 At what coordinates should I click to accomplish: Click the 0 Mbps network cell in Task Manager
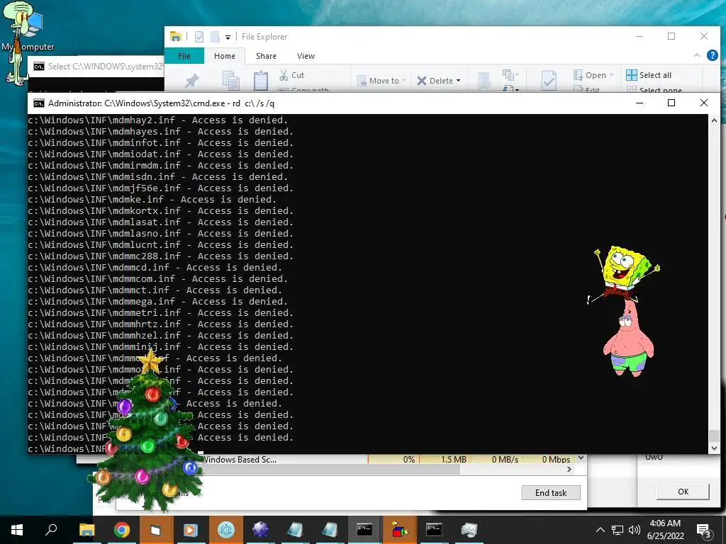click(548, 459)
